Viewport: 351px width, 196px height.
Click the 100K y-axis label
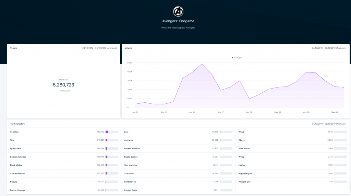(130, 99)
